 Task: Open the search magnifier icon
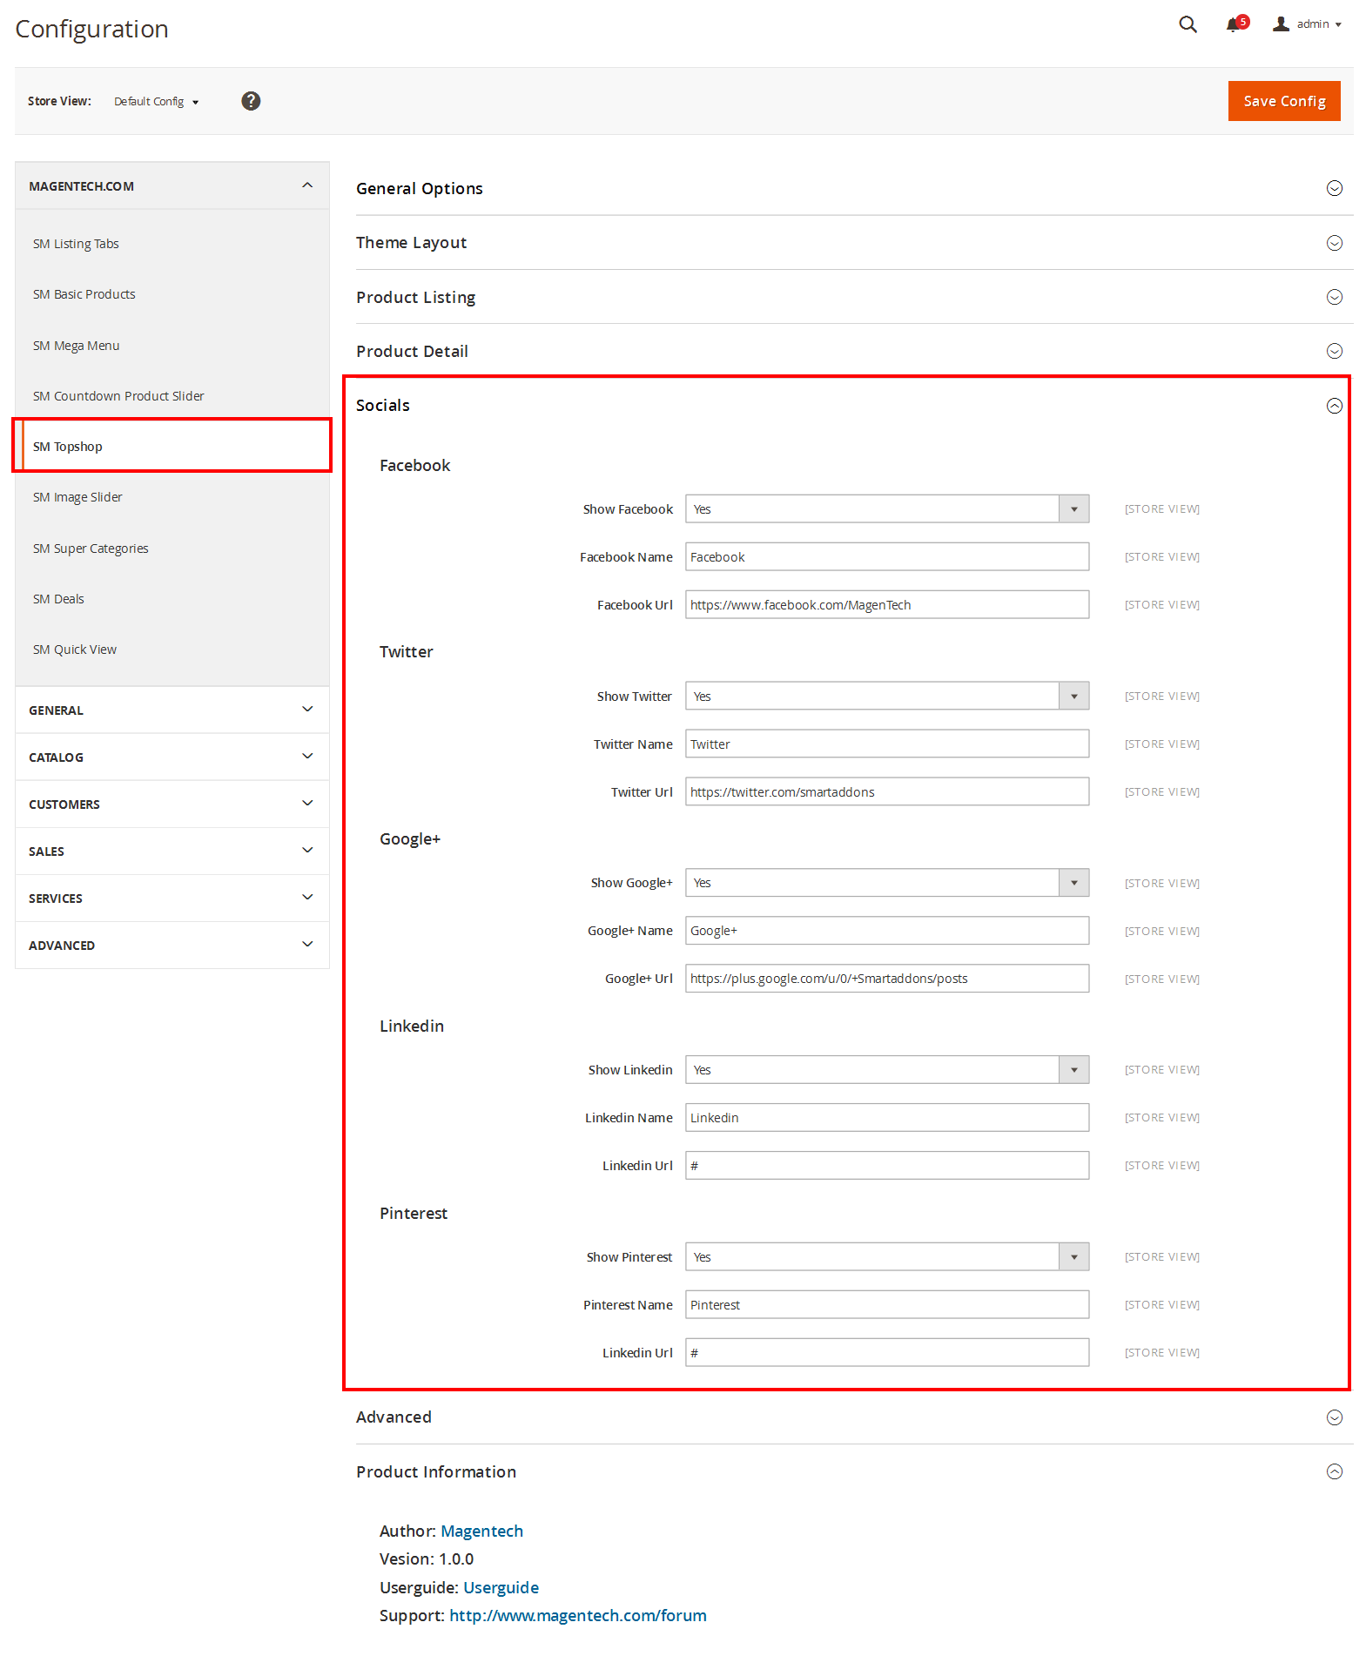[1188, 24]
